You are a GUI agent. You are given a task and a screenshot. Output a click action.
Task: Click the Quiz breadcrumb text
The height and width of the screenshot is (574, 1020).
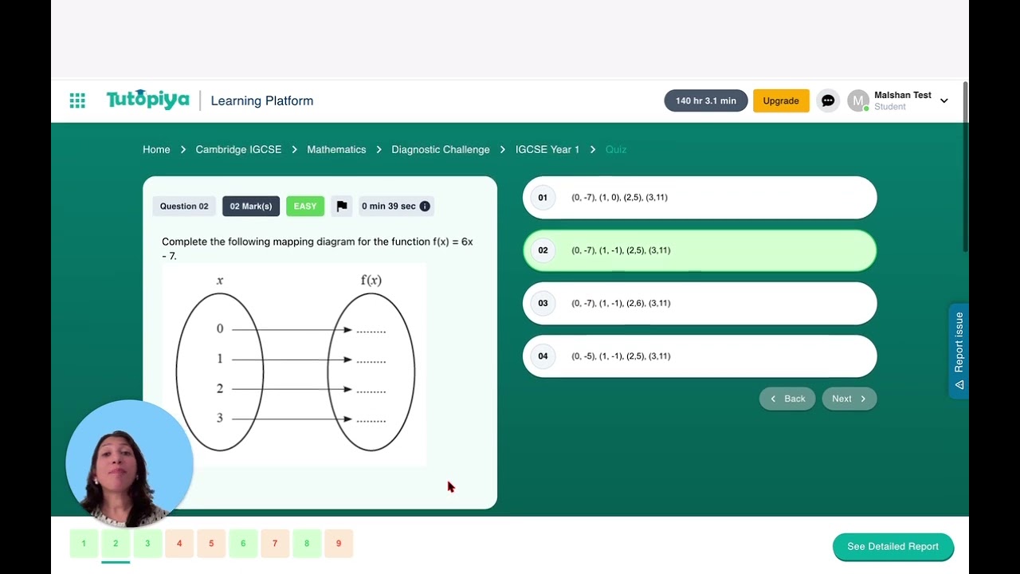[616, 150]
